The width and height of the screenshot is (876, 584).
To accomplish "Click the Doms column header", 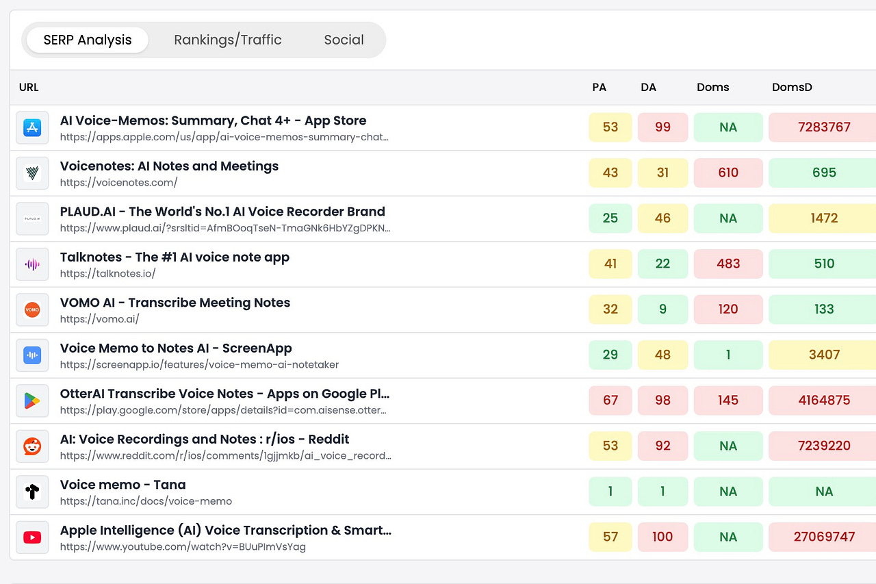I will [713, 88].
